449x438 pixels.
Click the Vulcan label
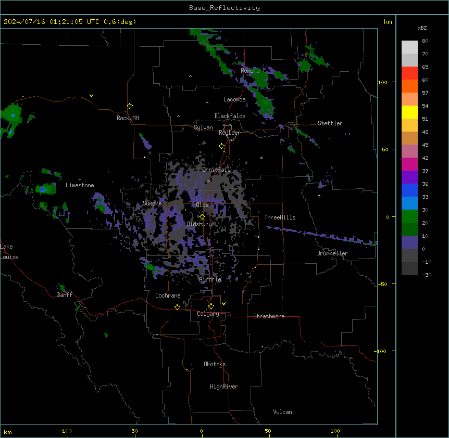[x=283, y=412]
